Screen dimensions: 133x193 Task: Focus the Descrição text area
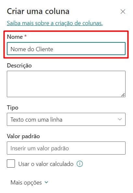click(x=66, y=84)
